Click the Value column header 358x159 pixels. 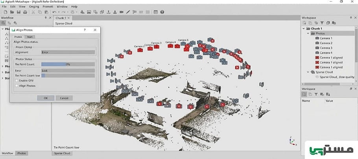[x=329, y=101]
